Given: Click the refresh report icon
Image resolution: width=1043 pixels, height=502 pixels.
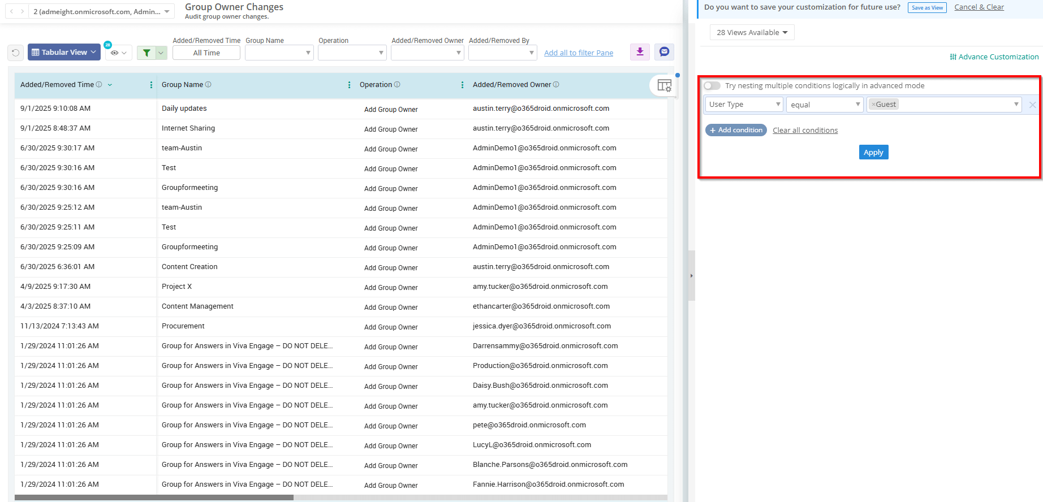Looking at the screenshot, I should (x=16, y=53).
